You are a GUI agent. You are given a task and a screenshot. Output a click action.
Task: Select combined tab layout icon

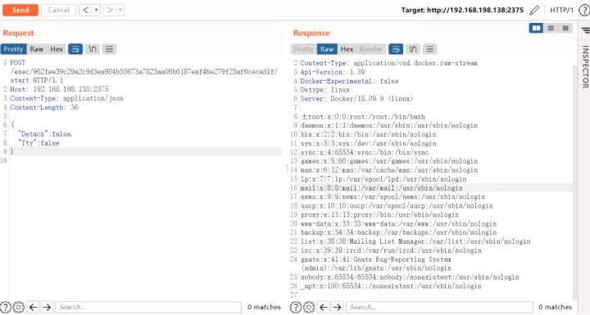point(565,28)
